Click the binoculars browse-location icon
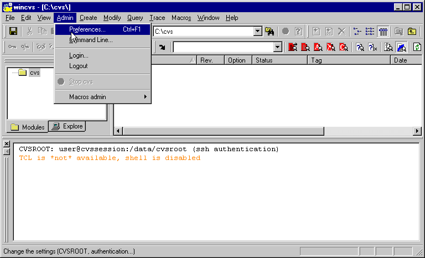425x258 pixels. tap(269, 32)
